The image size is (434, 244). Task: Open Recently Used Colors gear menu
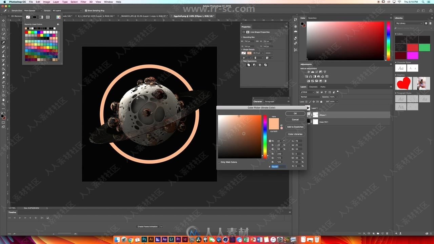point(58,24)
